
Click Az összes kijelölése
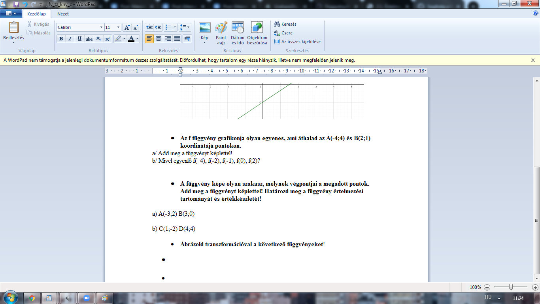pyautogui.click(x=297, y=42)
